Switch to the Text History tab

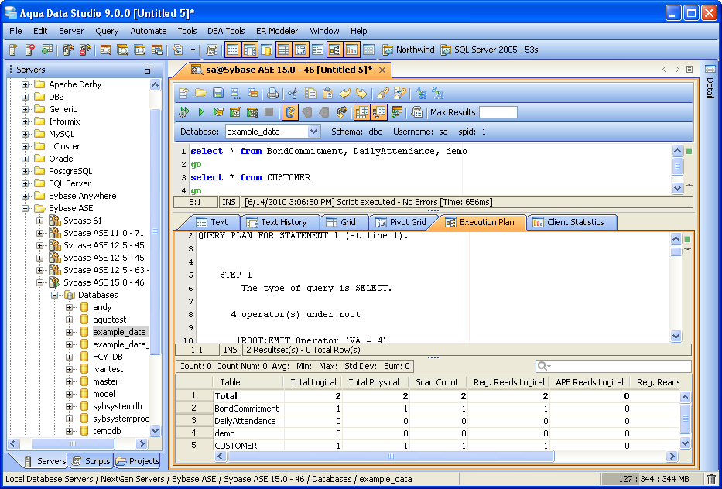276,222
